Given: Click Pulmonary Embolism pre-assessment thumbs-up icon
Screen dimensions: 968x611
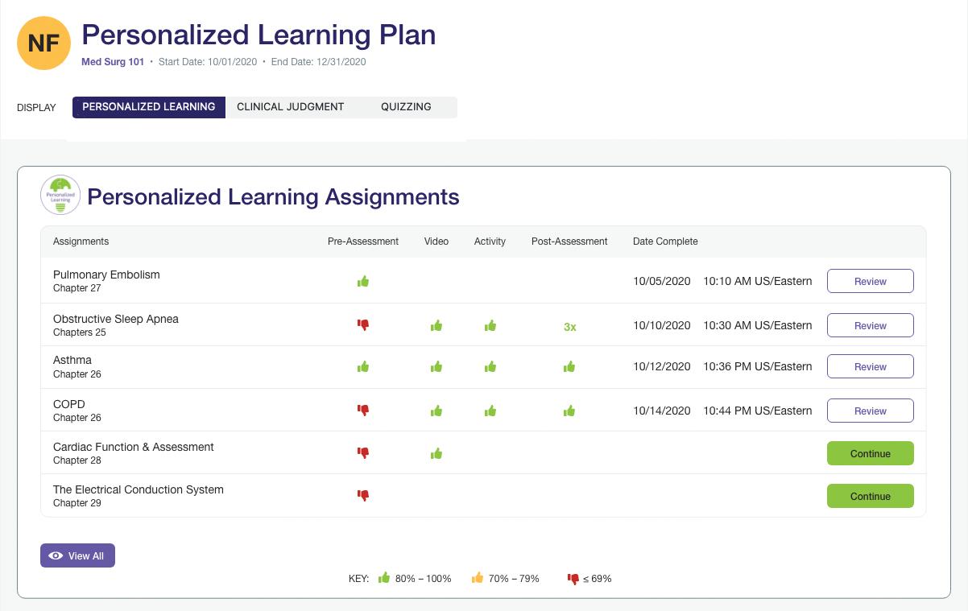Looking at the screenshot, I should tap(363, 282).
